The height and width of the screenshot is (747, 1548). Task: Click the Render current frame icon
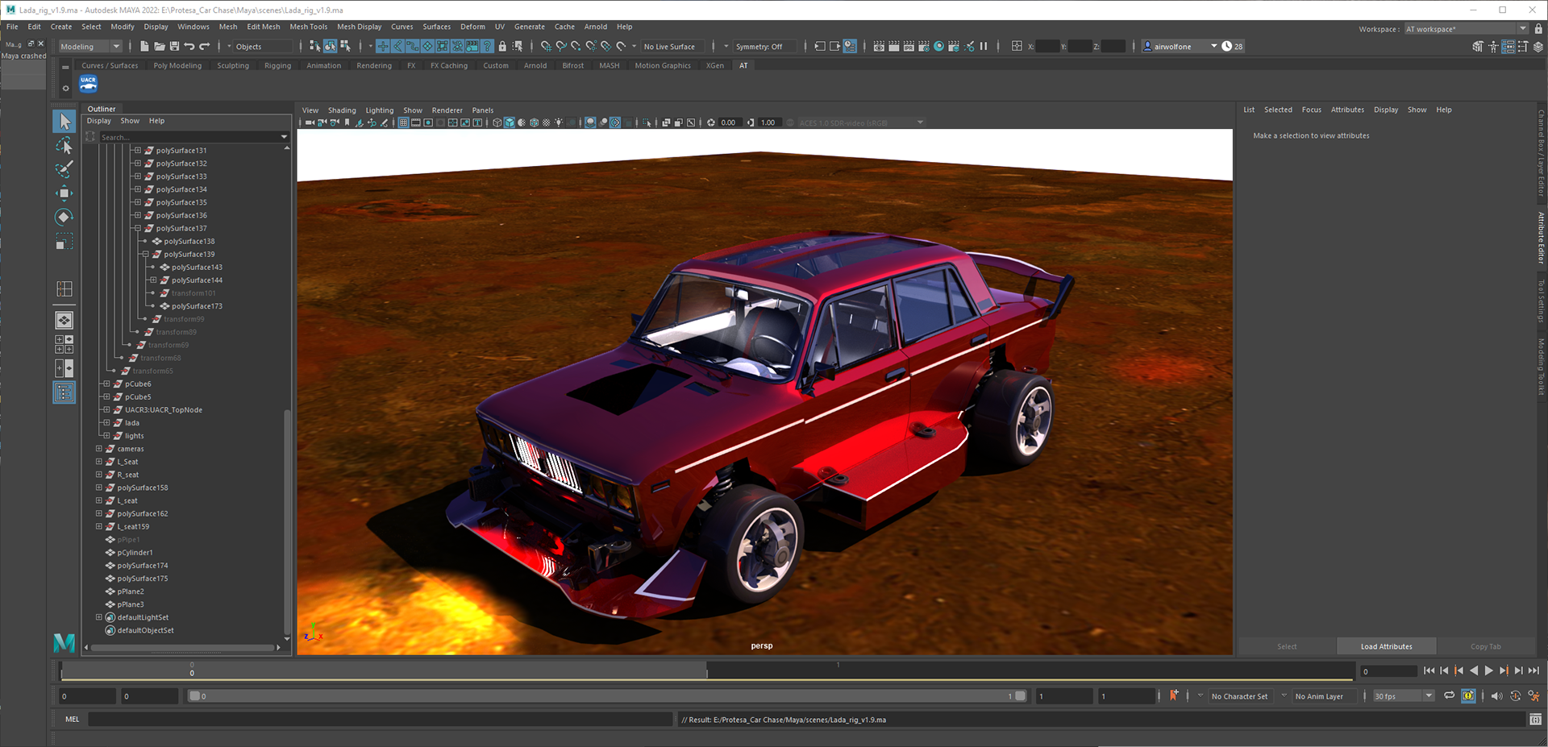pyautogui.click(x=893, y=47)
